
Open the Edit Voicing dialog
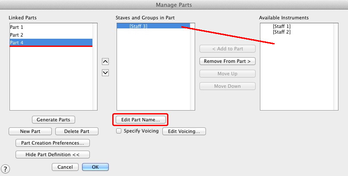coord(184,131)
